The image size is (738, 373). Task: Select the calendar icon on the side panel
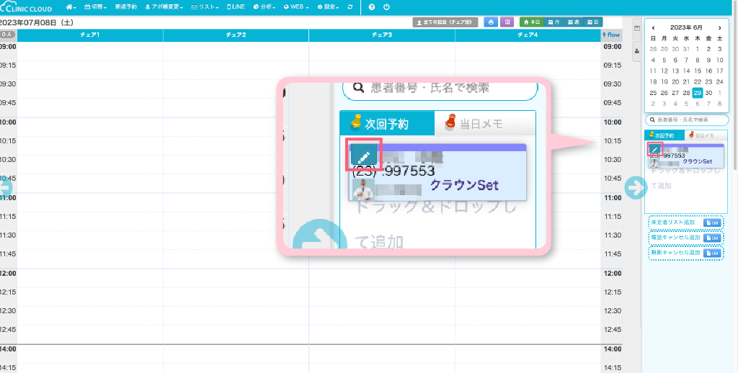636,29
